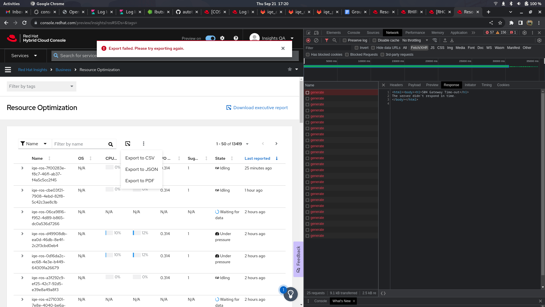Enable the Preserve log checkbox
This screenshot has height=307, width=545.
click(345, 40)
